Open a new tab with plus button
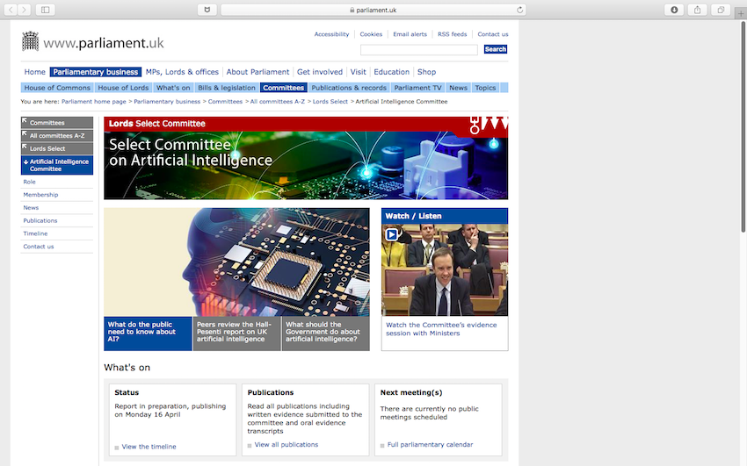 click(740, 13)
